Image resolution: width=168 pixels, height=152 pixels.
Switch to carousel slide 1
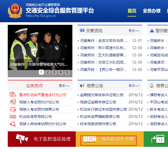[x=41, y=72]
